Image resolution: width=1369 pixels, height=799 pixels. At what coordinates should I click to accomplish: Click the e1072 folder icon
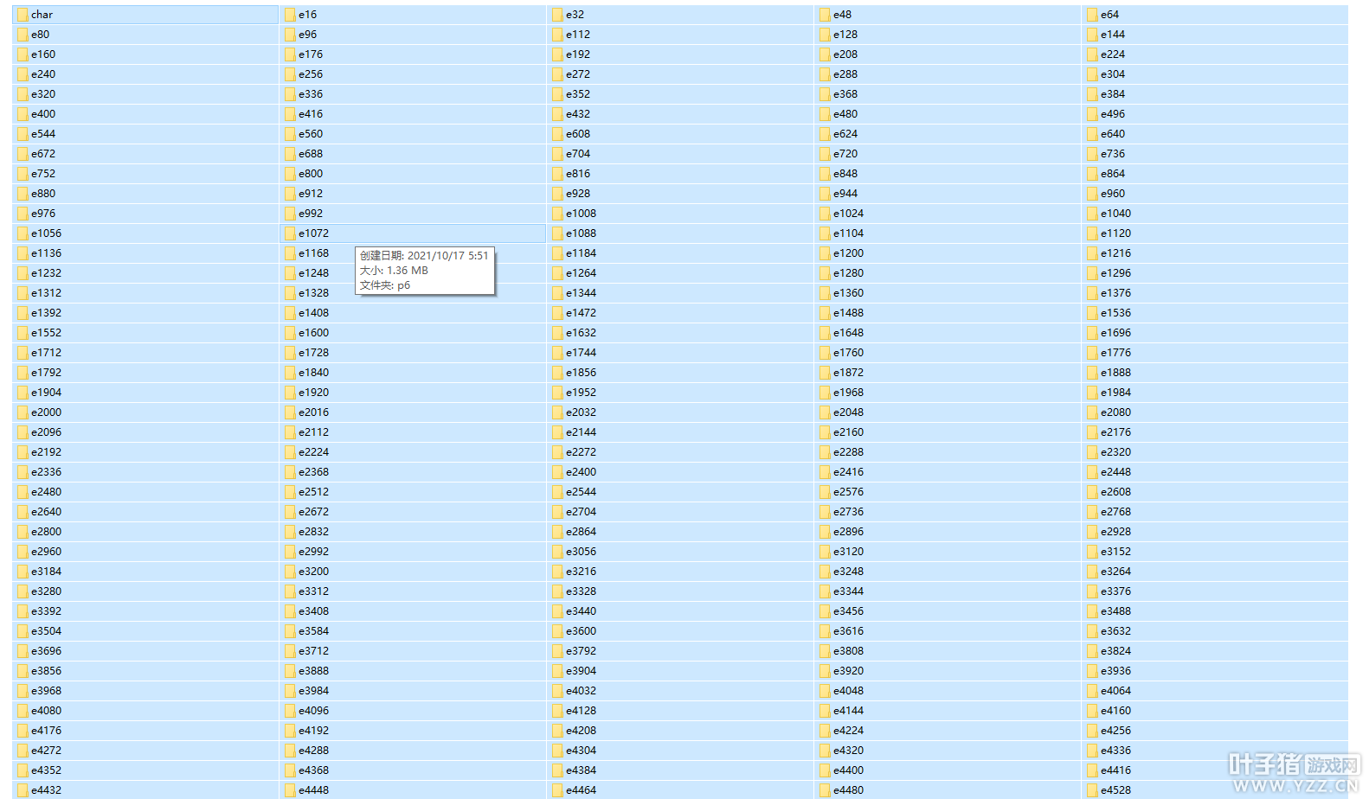pyautogui.click(x=290, y=233)
